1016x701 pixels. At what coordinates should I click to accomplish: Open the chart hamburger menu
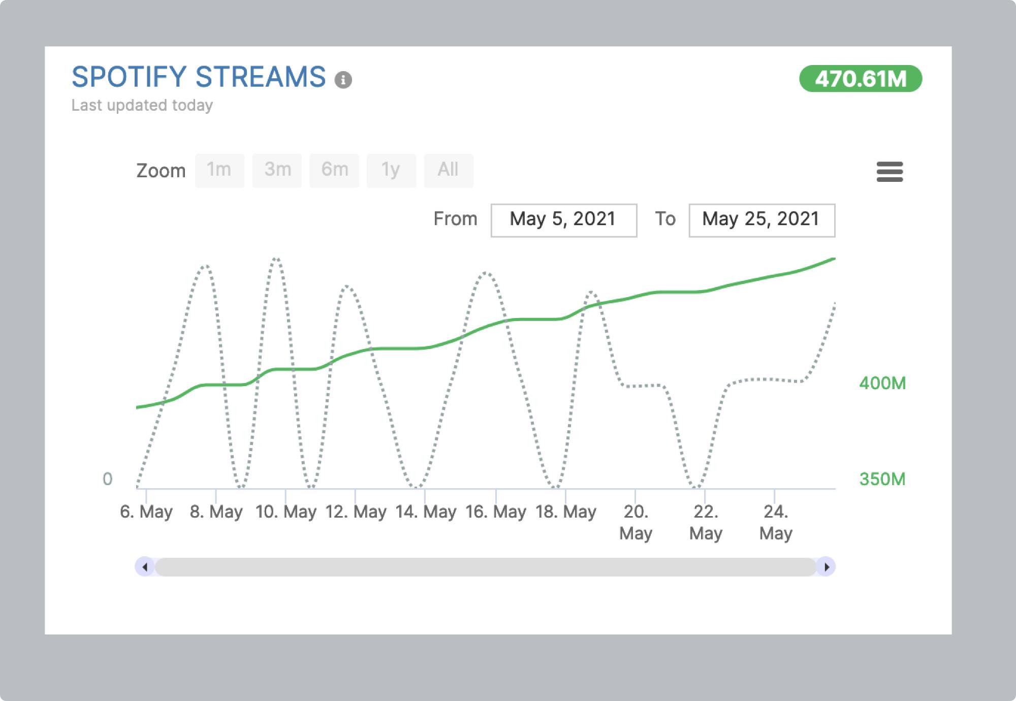pos(890,172)
